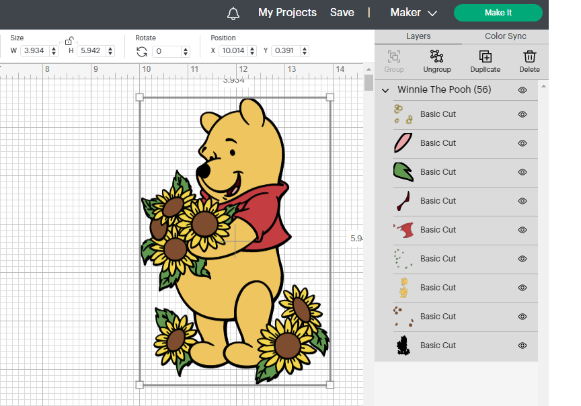Hide the green dots Basic Cut layer
The height and width of the screenshot is (406, 581).
click(522, 259)
